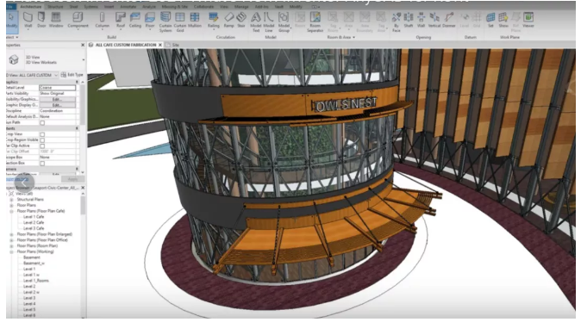Select Level 2 Cafe in Project Browser
Image resolution: width=581 pixels, height=322 pixels.
click(x=34, y=222)
